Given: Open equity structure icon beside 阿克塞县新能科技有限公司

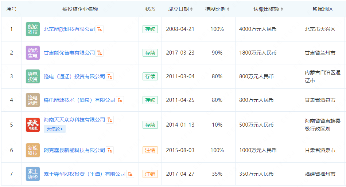Looking at the screenshot, I should coord(110,150).
